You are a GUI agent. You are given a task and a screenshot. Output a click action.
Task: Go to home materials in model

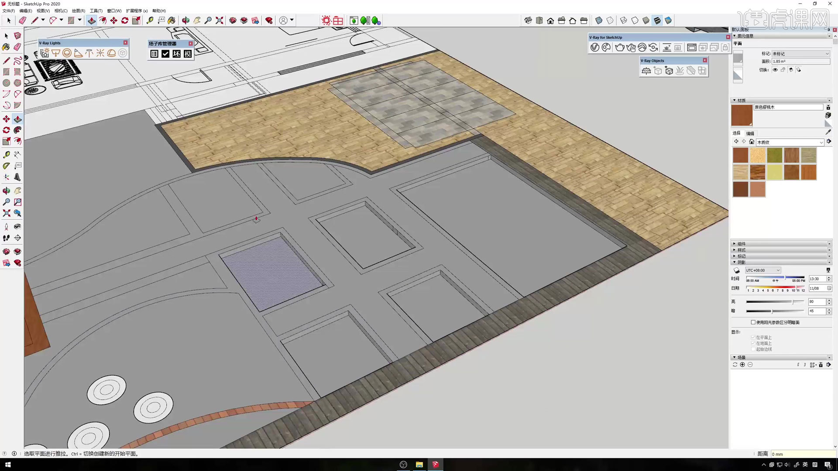coord(752,142)
